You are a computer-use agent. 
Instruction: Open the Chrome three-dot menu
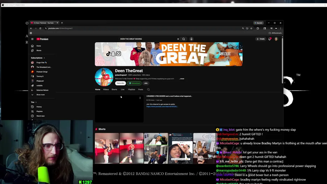pos(281,28)
